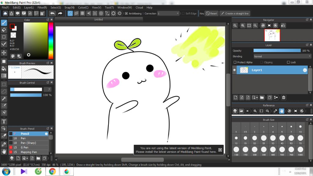Screen dimensions: 313x176
Task: Open the Correction dropdown
Action: (168, 13)
